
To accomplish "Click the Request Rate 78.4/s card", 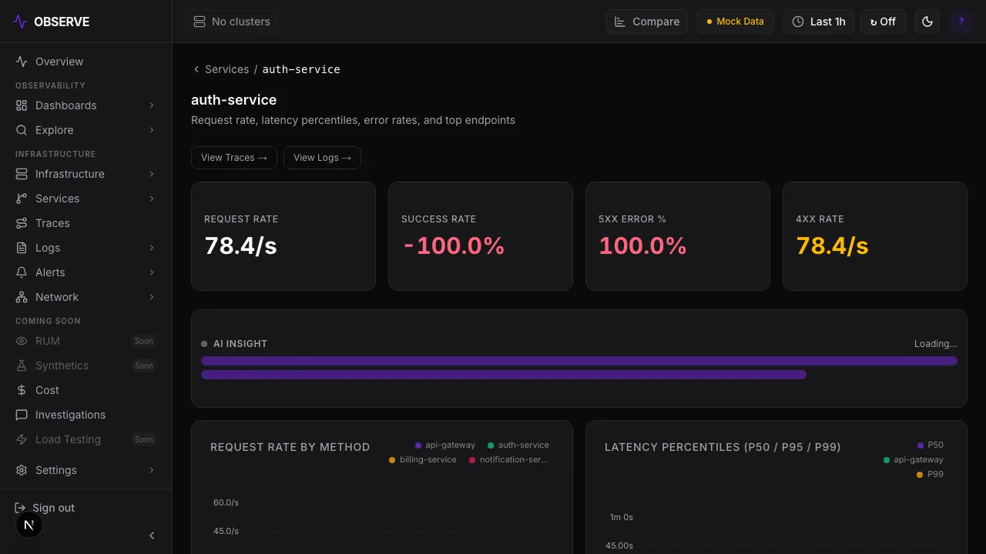I will click(283, 236).
